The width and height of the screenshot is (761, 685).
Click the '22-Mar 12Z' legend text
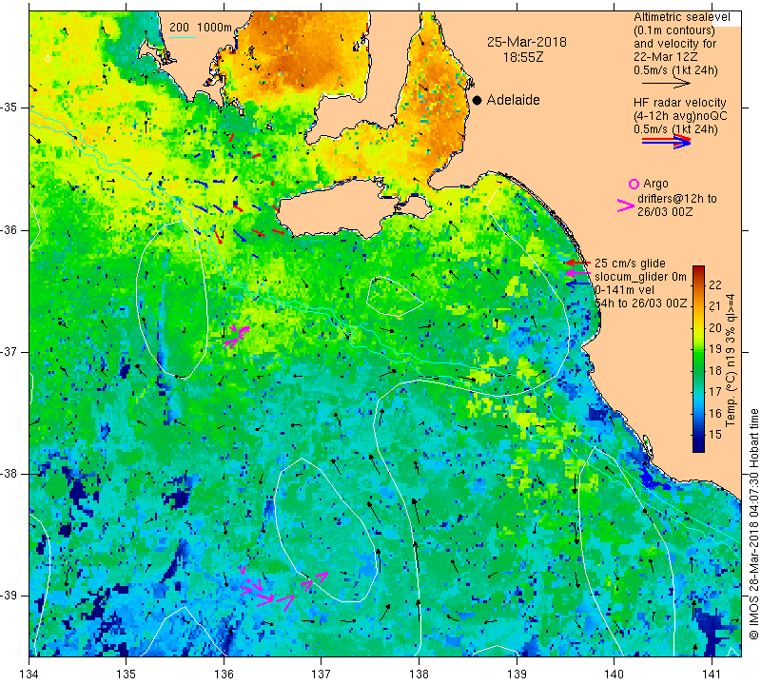(666, 57)
